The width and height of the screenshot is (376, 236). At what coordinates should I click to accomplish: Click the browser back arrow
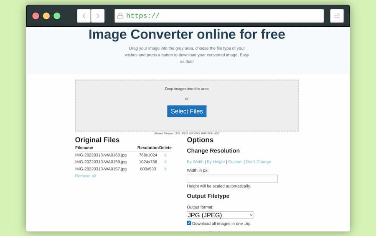click(x=84, y=16)
